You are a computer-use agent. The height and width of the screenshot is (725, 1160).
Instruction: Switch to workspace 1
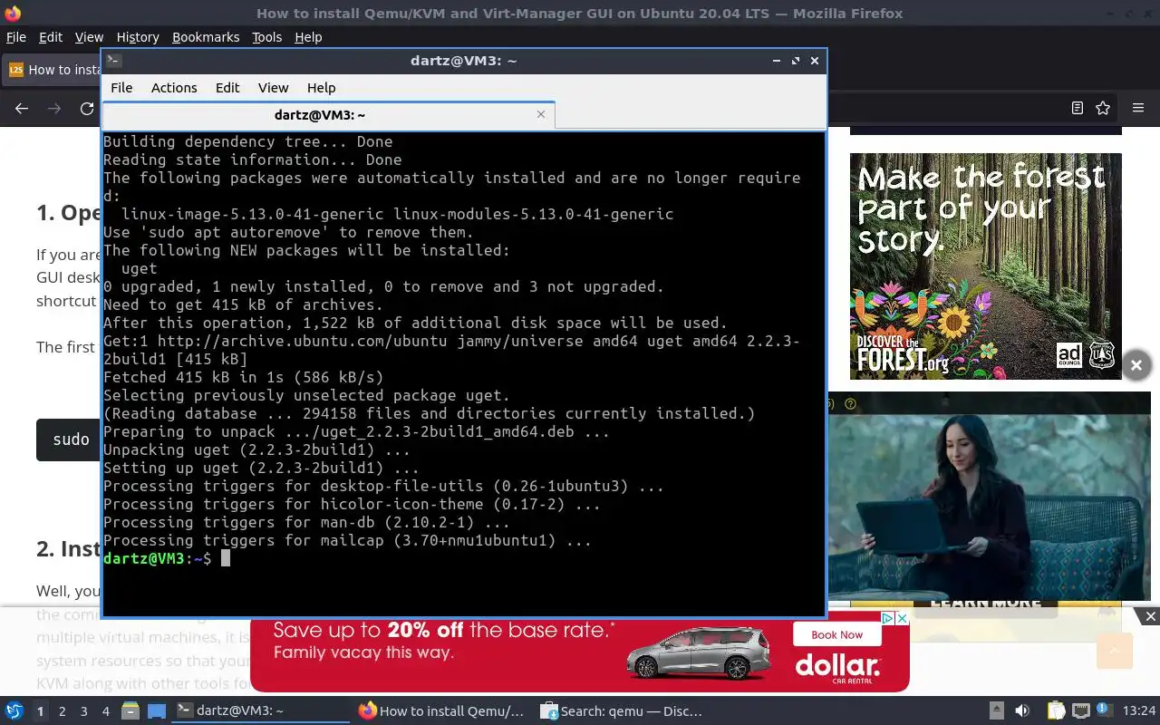[x=40, y=711]
